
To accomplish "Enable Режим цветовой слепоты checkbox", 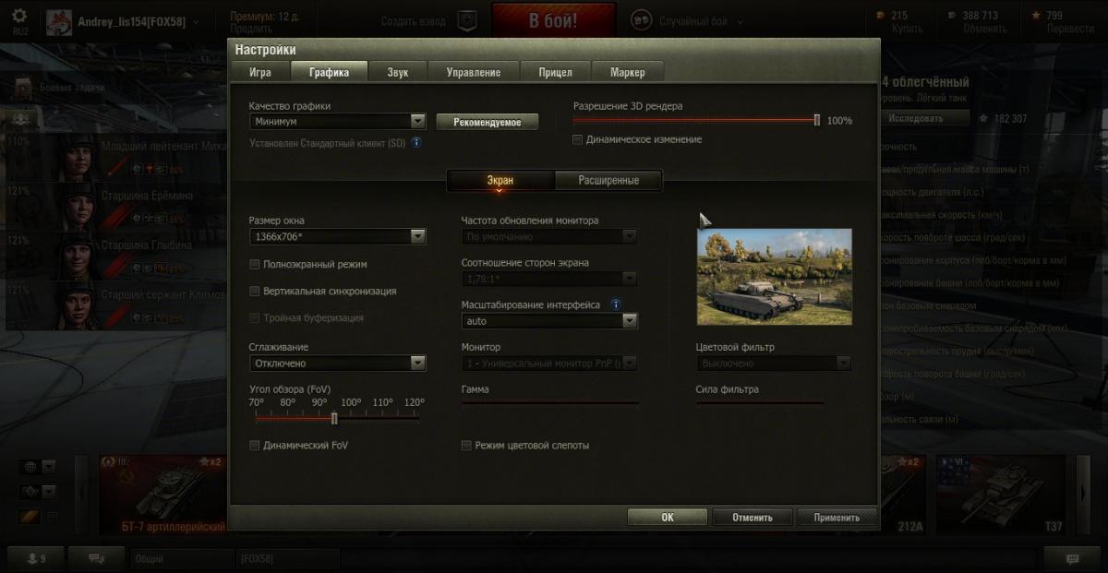I will [x=466, y=446].
